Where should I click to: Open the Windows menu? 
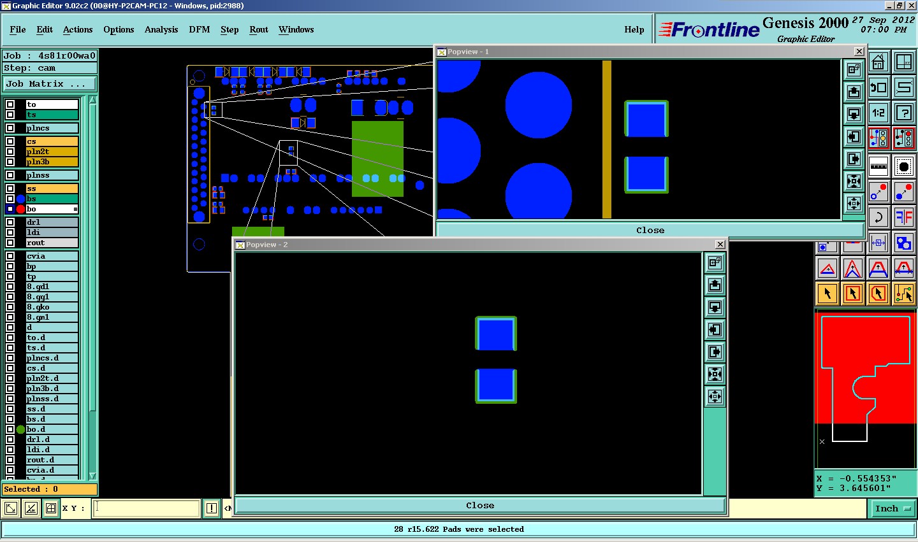296,29
